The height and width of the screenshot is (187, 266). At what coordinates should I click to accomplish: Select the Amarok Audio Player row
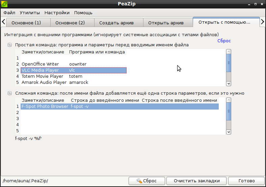click(x=74, y=83)
